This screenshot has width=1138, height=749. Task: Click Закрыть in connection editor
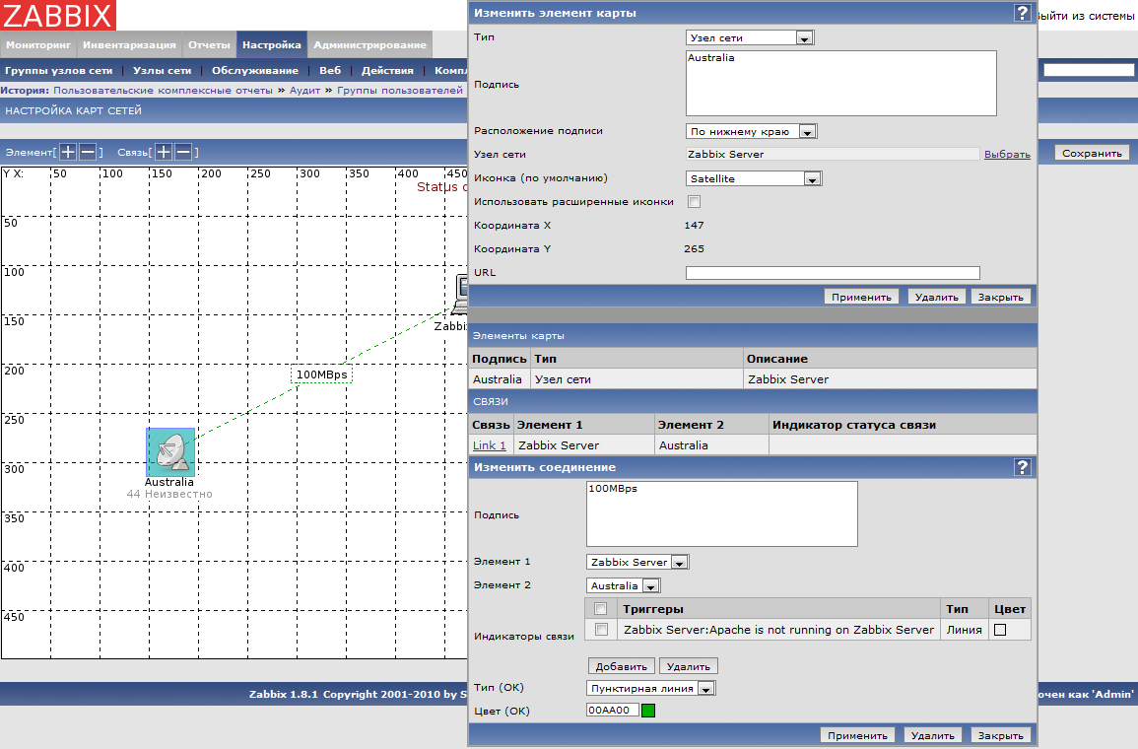click(x=1000, y=735)
